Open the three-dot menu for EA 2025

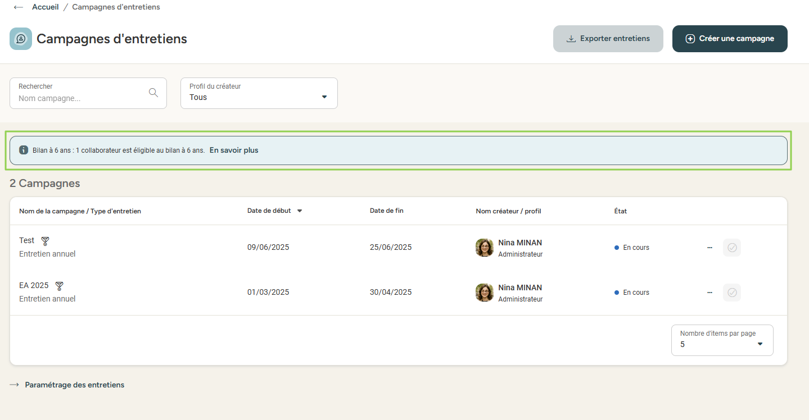(709, 293)
